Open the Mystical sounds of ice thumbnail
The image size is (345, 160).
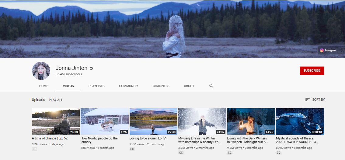(300, 122)
